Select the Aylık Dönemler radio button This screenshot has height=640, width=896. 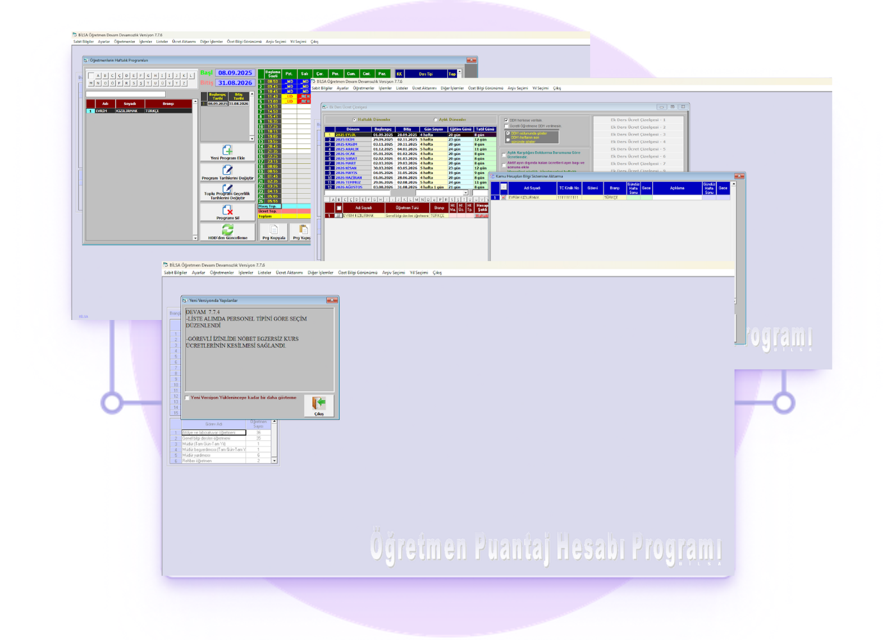coord(436,120)
